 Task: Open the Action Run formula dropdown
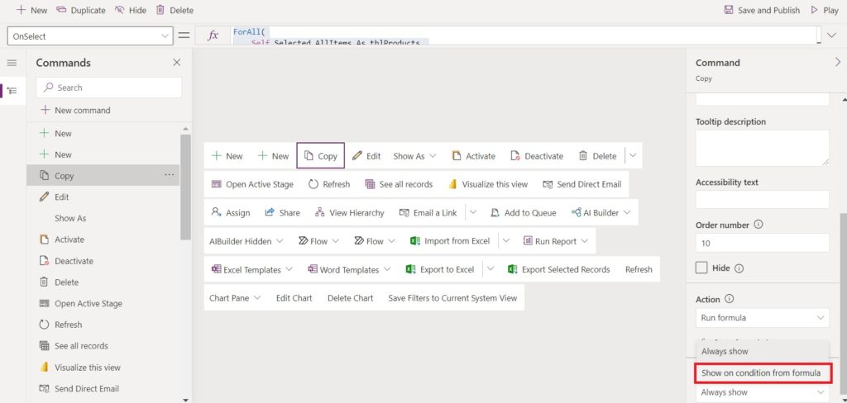[x=762, y=318]
